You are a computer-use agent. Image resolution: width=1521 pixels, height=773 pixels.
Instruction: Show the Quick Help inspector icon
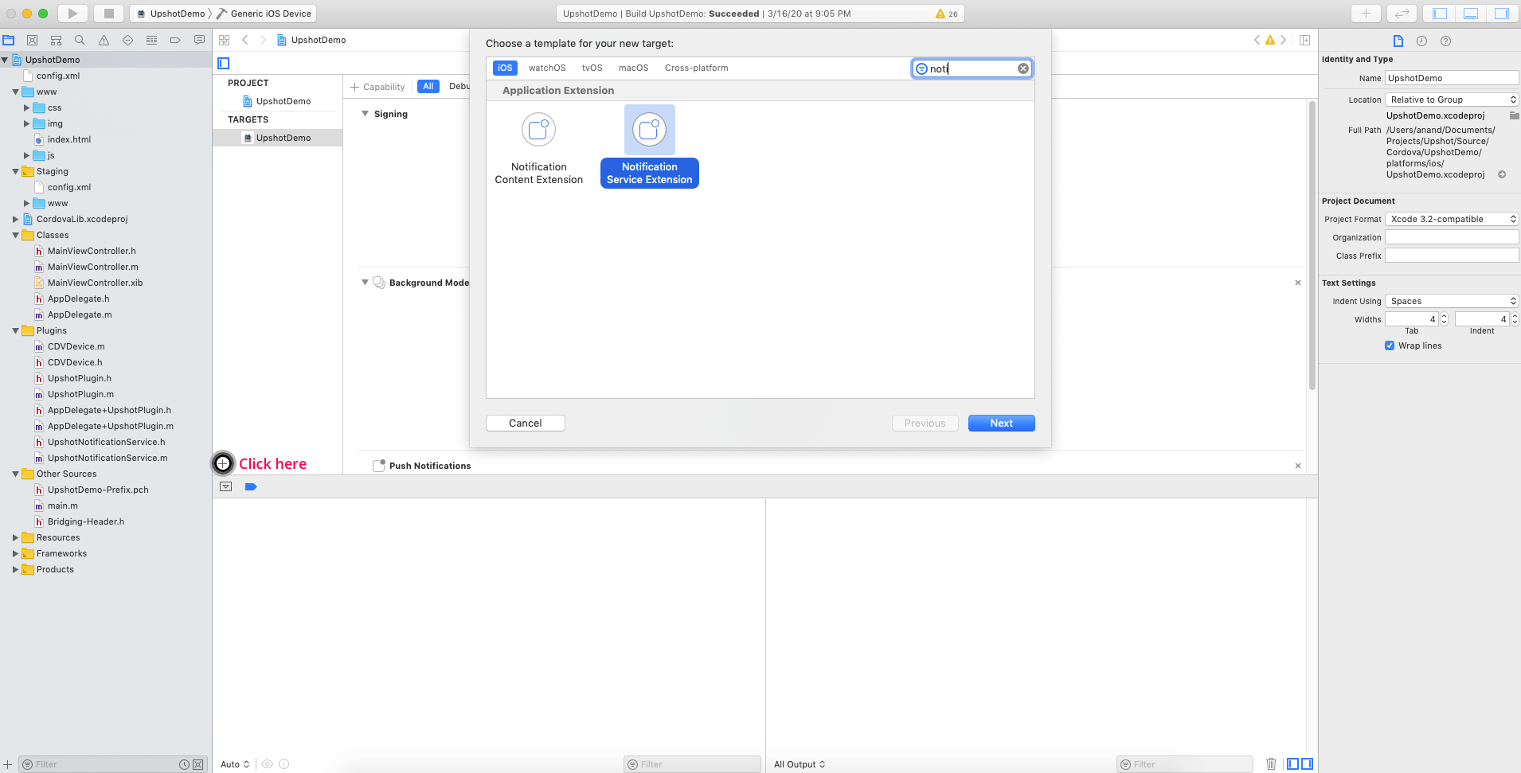tap(1446, 41)
